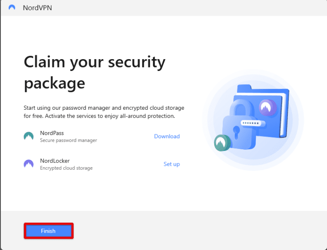327x250 pixels.
Task: Click the purple NordLocker icon
Action: click(x=29, y=164)
